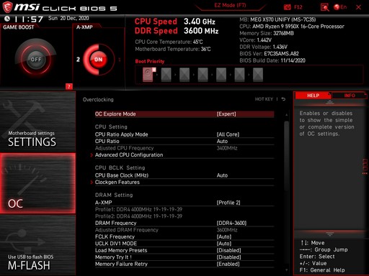Click the MSI dragon logo
The width and height of the screenshot is (369, 276).
pos(7,7)
